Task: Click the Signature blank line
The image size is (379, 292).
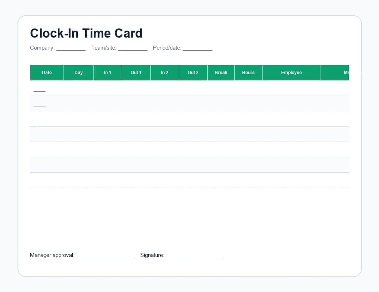Action: pyautogui.click(x=195, y=255)
